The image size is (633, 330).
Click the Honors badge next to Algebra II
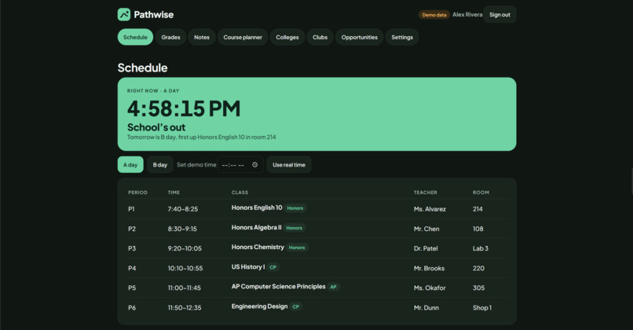295,228
